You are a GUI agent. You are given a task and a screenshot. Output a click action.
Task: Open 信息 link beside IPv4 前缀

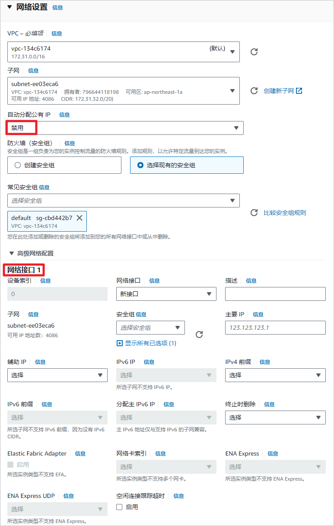tap(265, 362)
